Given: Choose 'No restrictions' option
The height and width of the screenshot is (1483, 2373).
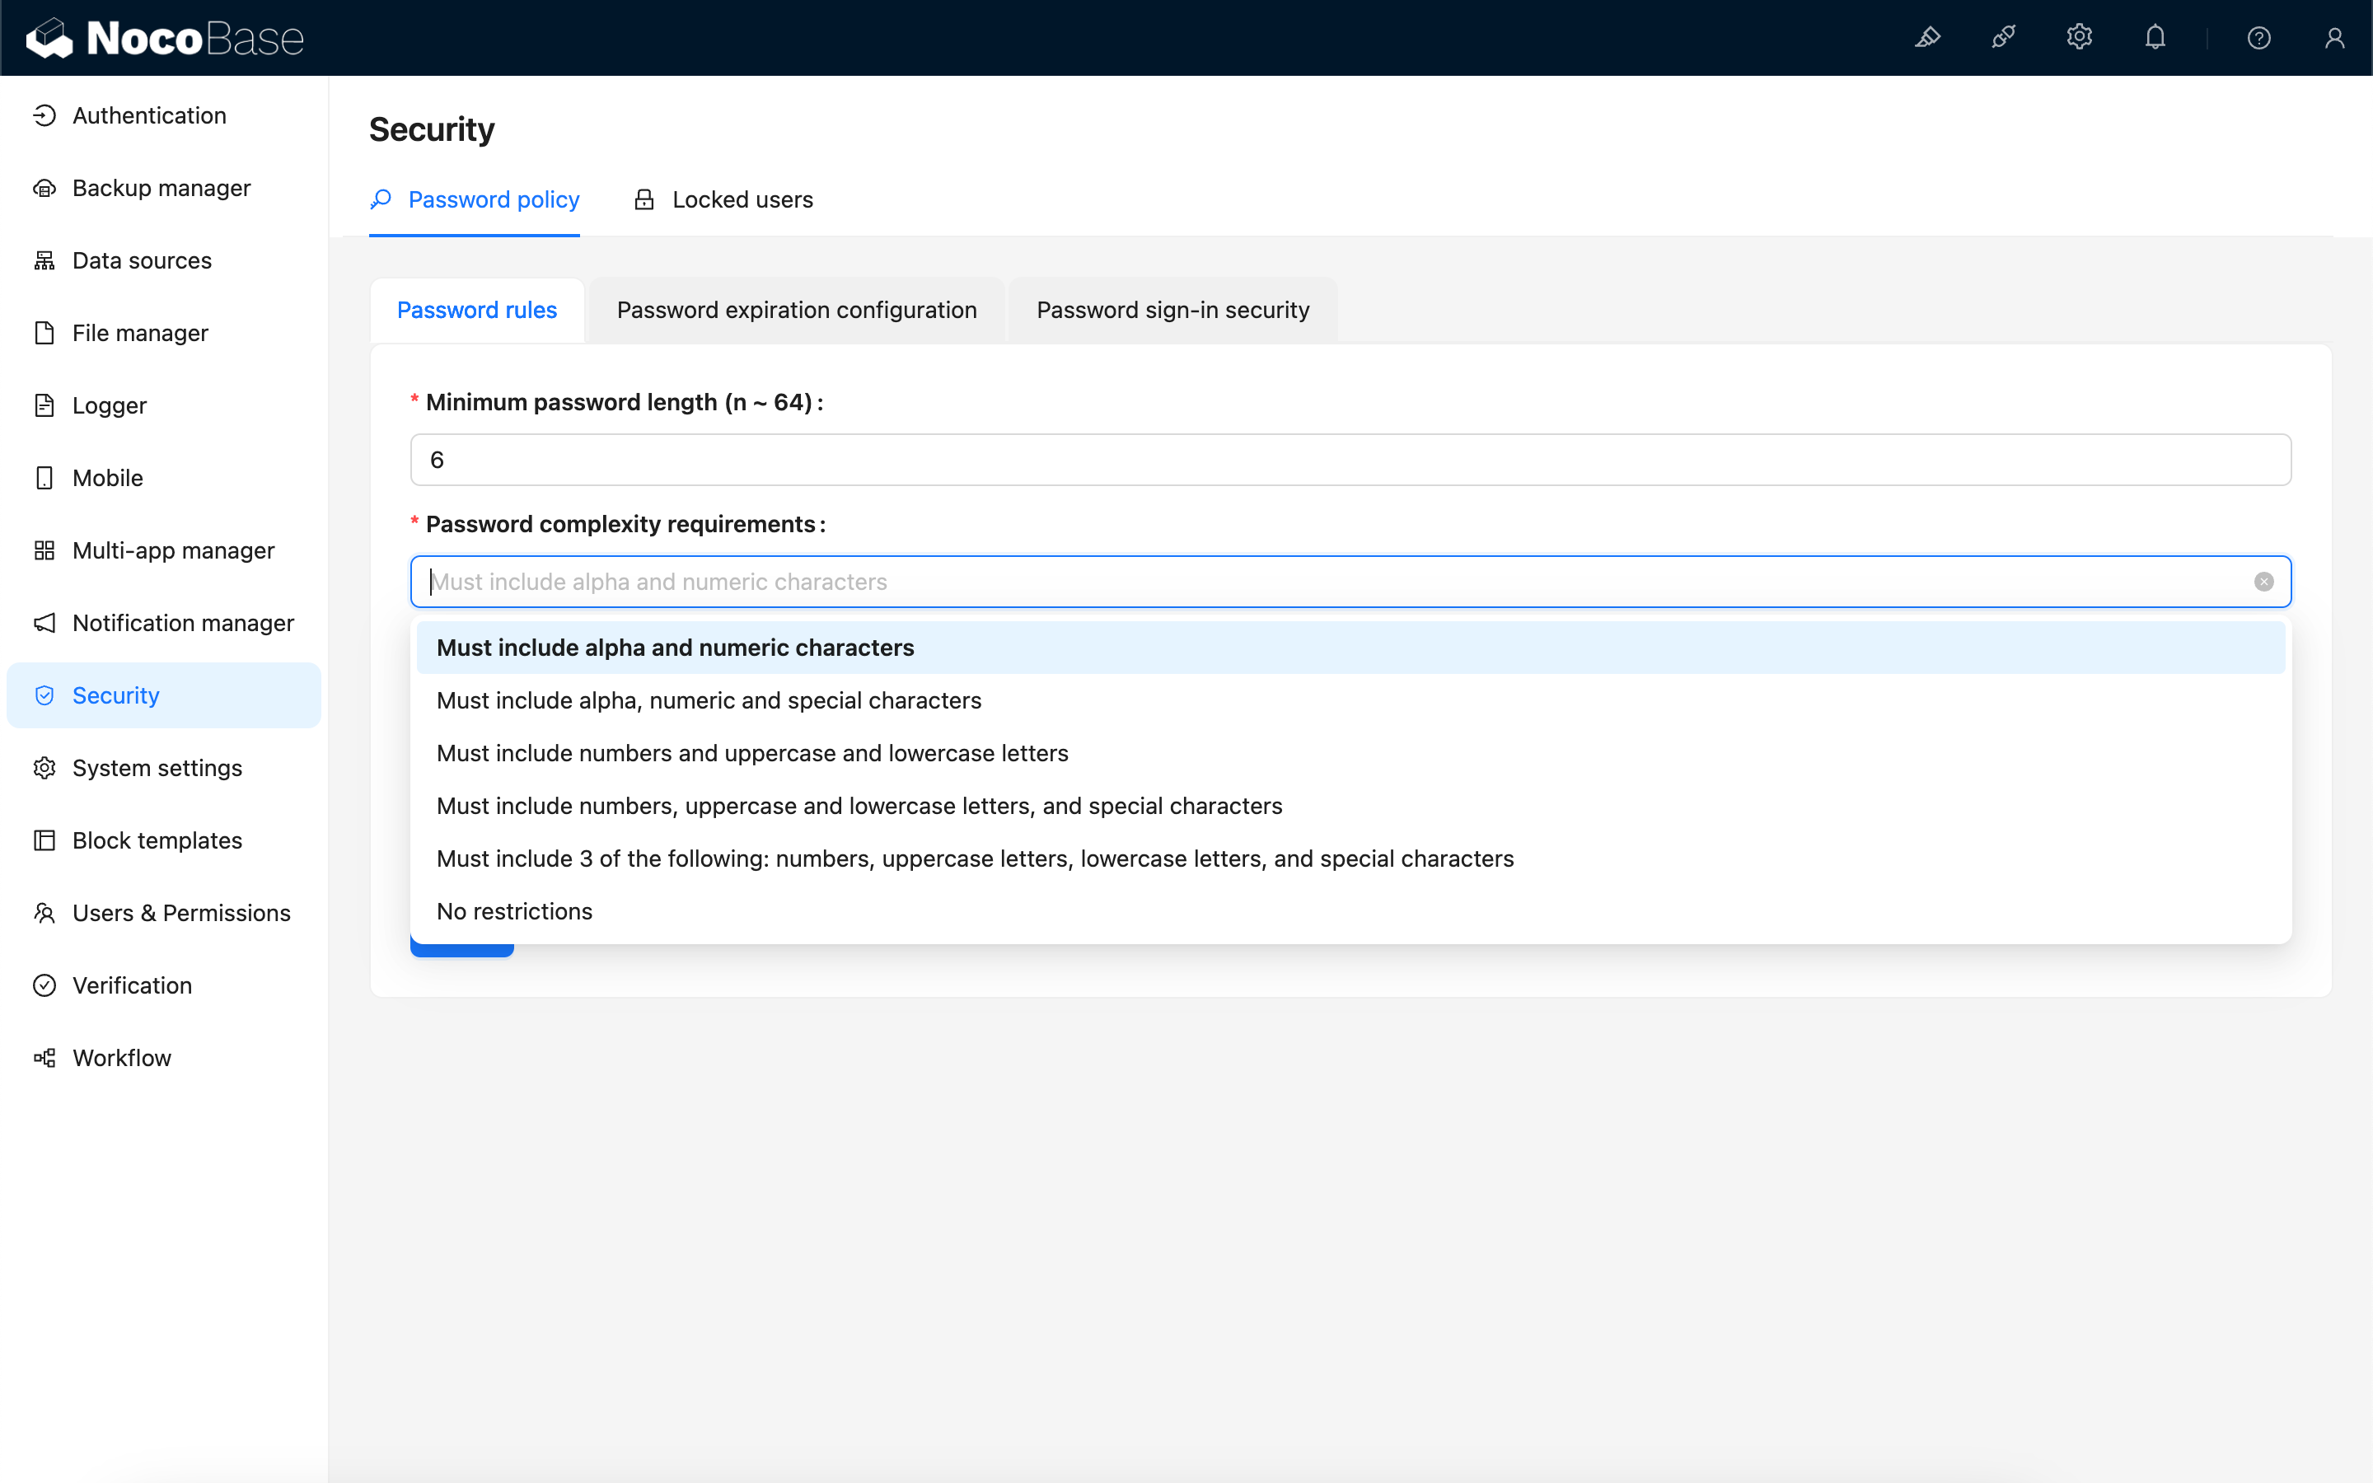Looking at the screenshot, I should tap(514, 911).
